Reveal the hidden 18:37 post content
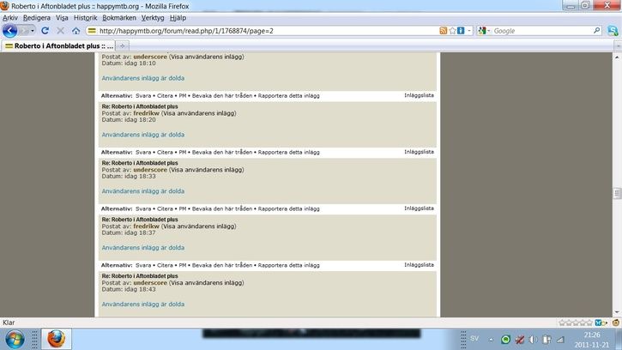 pyautogui.click(x=142, y=248)
